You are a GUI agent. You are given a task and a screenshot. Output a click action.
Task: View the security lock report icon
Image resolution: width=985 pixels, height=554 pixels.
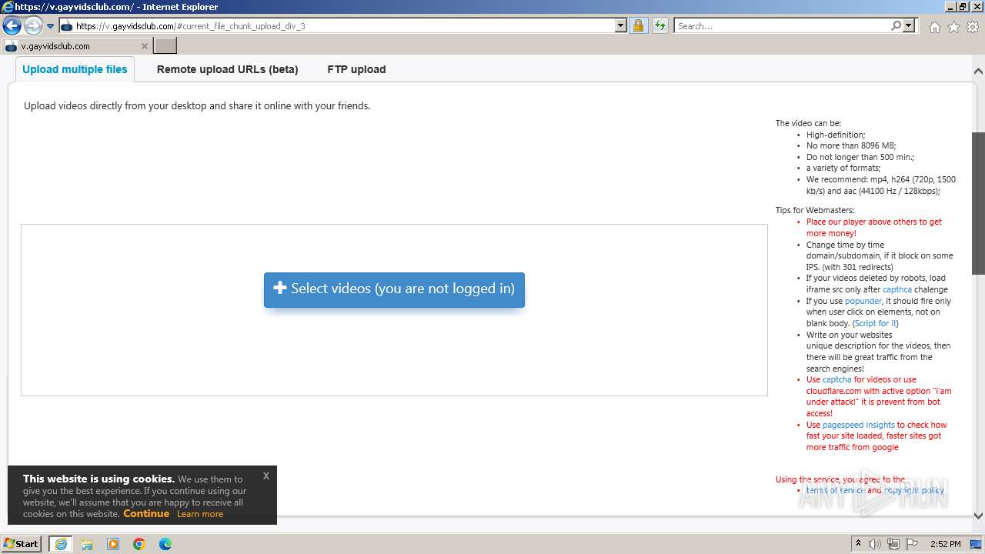[x=638, y=26]
